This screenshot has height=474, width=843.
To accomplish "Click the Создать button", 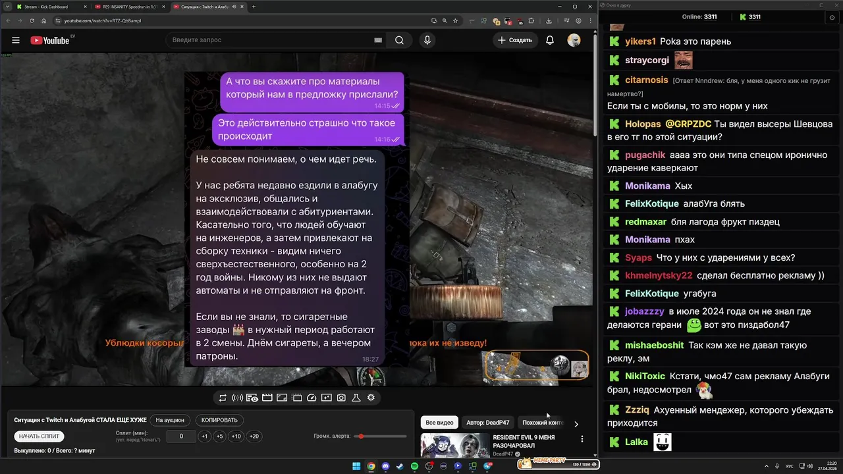I will coord(514,40).
